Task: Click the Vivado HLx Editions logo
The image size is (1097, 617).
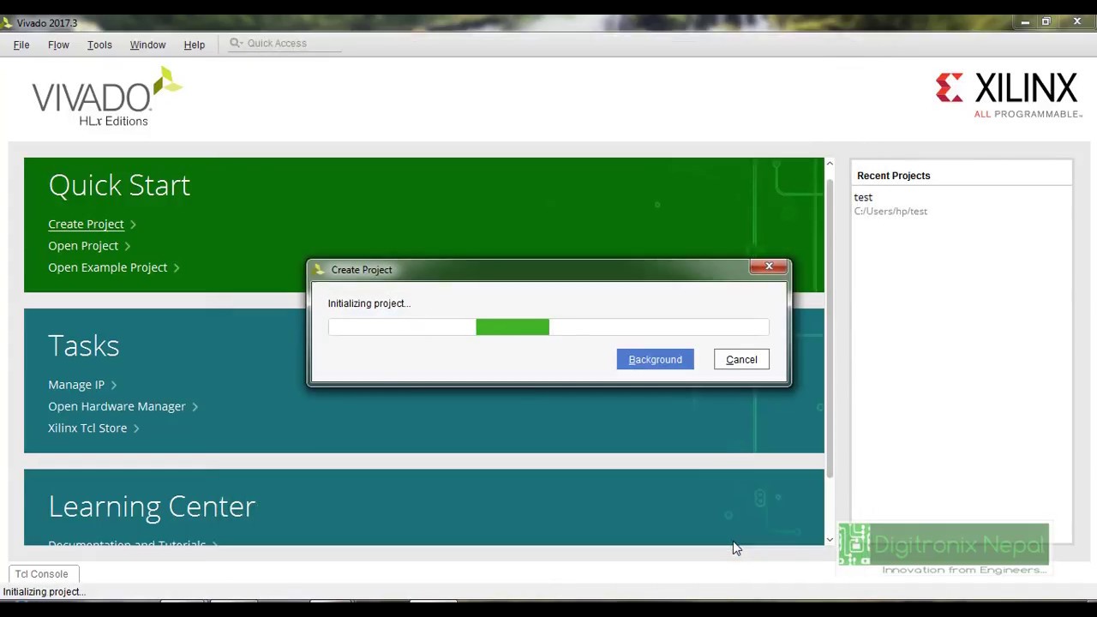Action: 107,97
